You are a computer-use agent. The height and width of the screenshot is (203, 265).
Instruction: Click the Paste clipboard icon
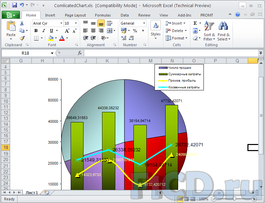tap(11, 26)
